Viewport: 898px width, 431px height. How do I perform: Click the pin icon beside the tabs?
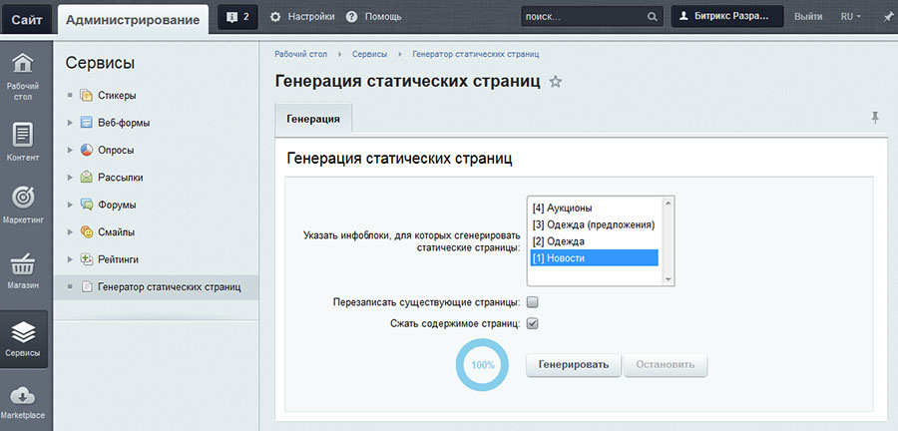tap(875, 118)
